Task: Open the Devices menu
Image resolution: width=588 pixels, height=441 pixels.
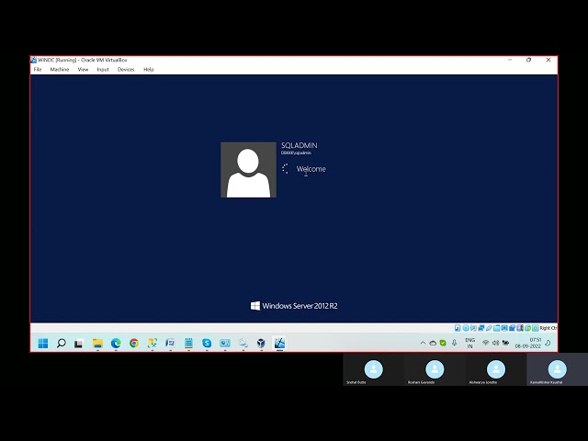Action: (126, 70)
